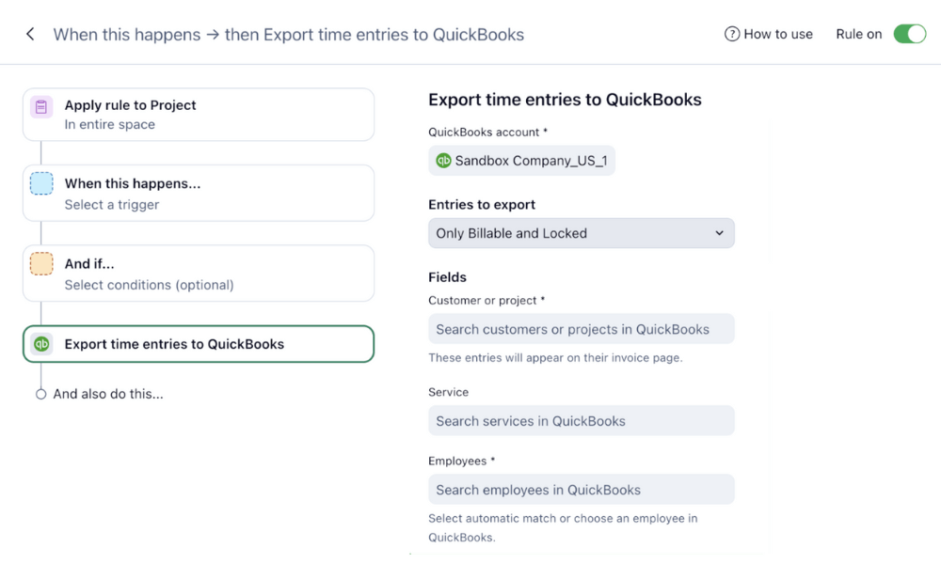Click And also do this
The image size is (941, 564).
point(108,394)
